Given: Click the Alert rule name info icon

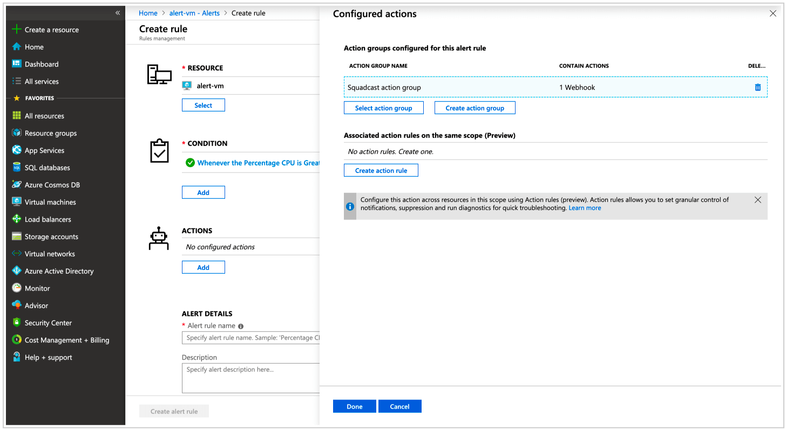Looking at the screenshot, I should (241, 326).
